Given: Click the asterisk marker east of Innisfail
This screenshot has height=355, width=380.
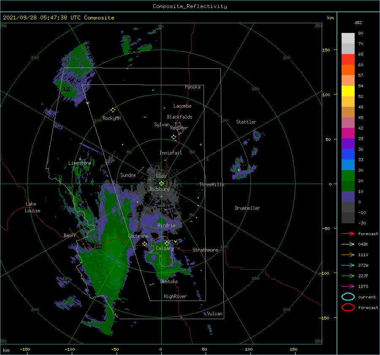Looking at the screenshot, I should pos(201,145).
